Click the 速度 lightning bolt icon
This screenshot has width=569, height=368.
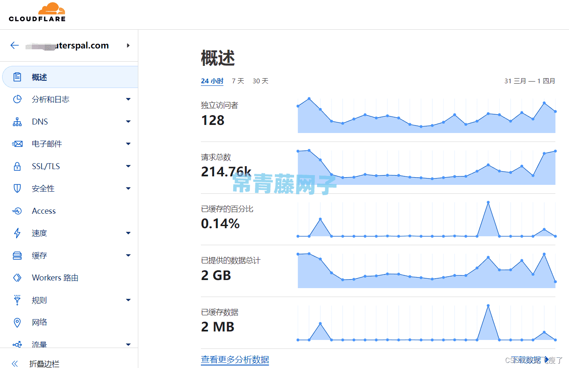coord(17,233)
